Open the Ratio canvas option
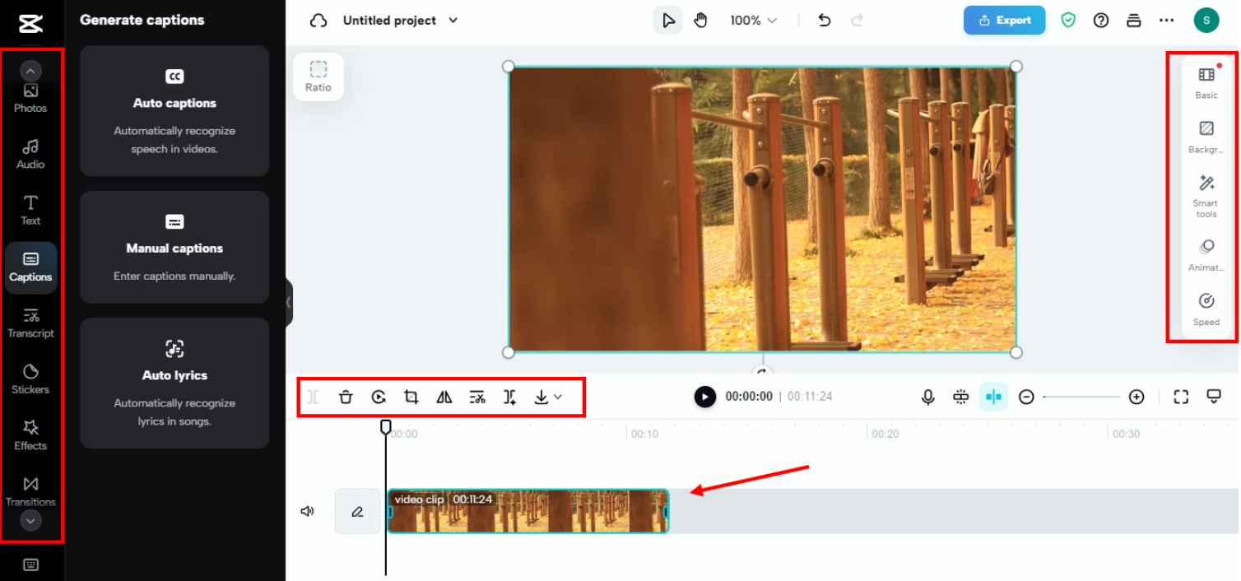This screenshot has width=1241, height=581. [318, 77]
